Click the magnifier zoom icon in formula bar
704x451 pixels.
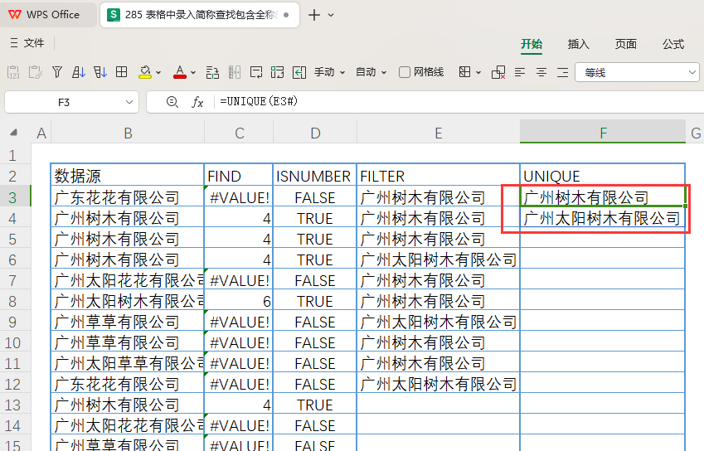click(172, 102)
